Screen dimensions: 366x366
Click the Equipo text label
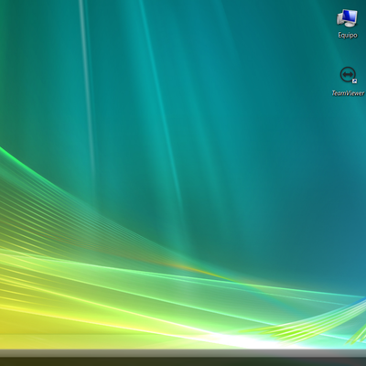tap(348, 35)
